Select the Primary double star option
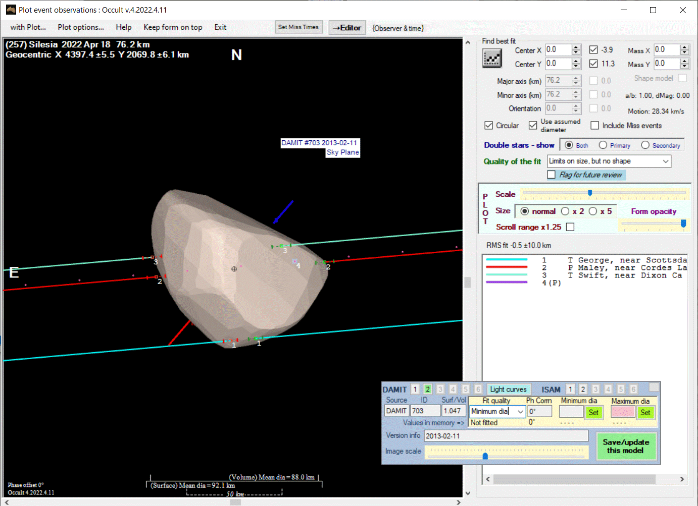This screenshot has width=698, height=506. [x=603, y=145]
